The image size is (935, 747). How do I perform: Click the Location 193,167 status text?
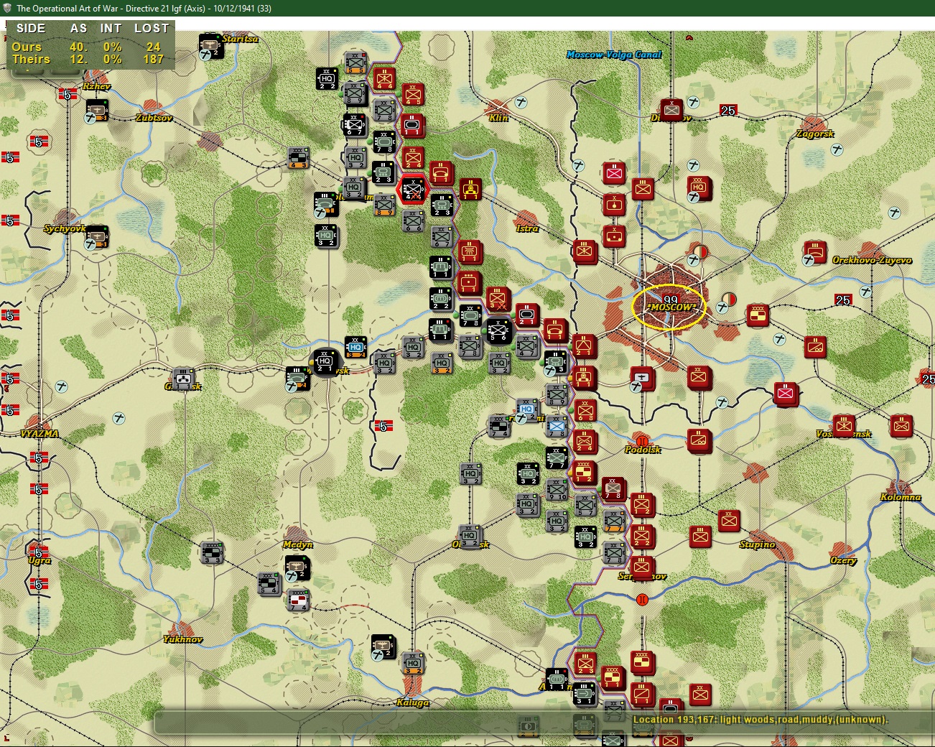(760, 719)
